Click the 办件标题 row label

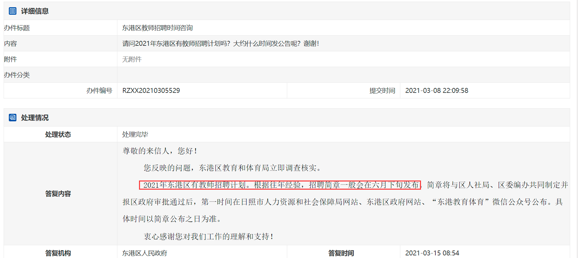tap(17, 28)
